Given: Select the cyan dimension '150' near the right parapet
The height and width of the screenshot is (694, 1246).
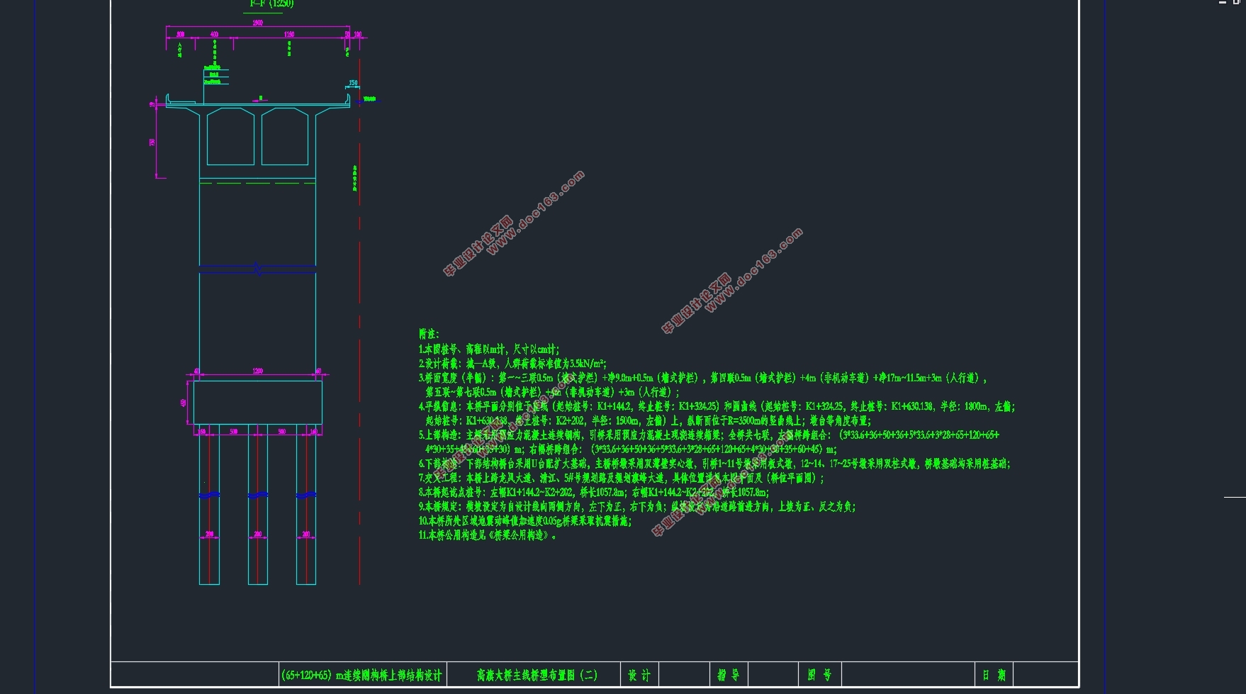Looking at the screenshot, I should click(x=353, y=84).
